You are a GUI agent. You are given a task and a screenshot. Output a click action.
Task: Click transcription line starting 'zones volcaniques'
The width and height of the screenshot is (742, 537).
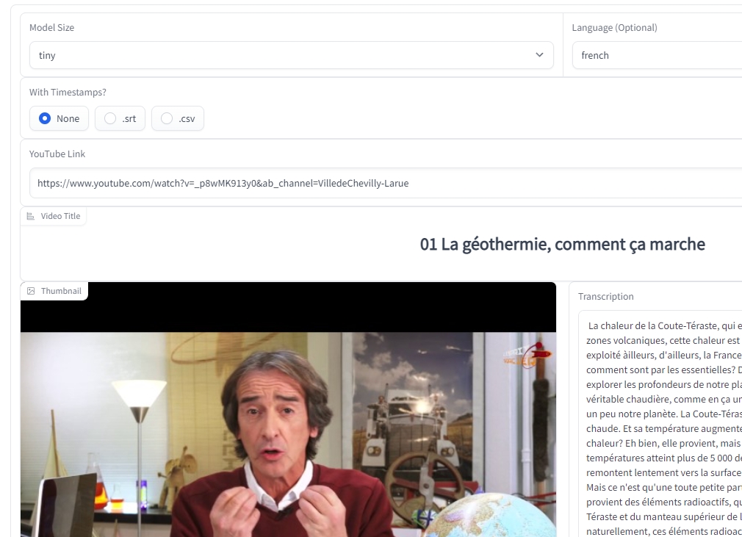pyautogui.click(x=663, y=341)
